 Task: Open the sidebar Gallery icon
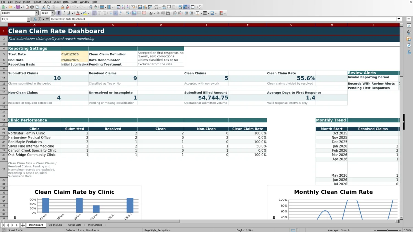click(x=409, y=39)
